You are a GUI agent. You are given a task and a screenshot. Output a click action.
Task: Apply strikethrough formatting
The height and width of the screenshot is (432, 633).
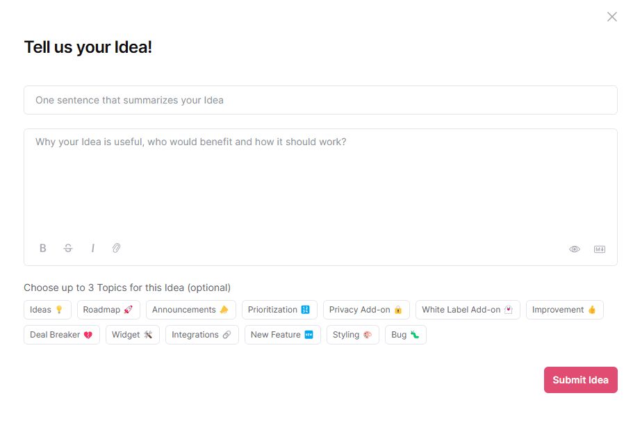[x=67, y=248]
